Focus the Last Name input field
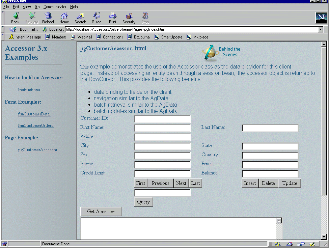Image resolution: width=329 pixels, height=248 pixels. tap(270, 128)
